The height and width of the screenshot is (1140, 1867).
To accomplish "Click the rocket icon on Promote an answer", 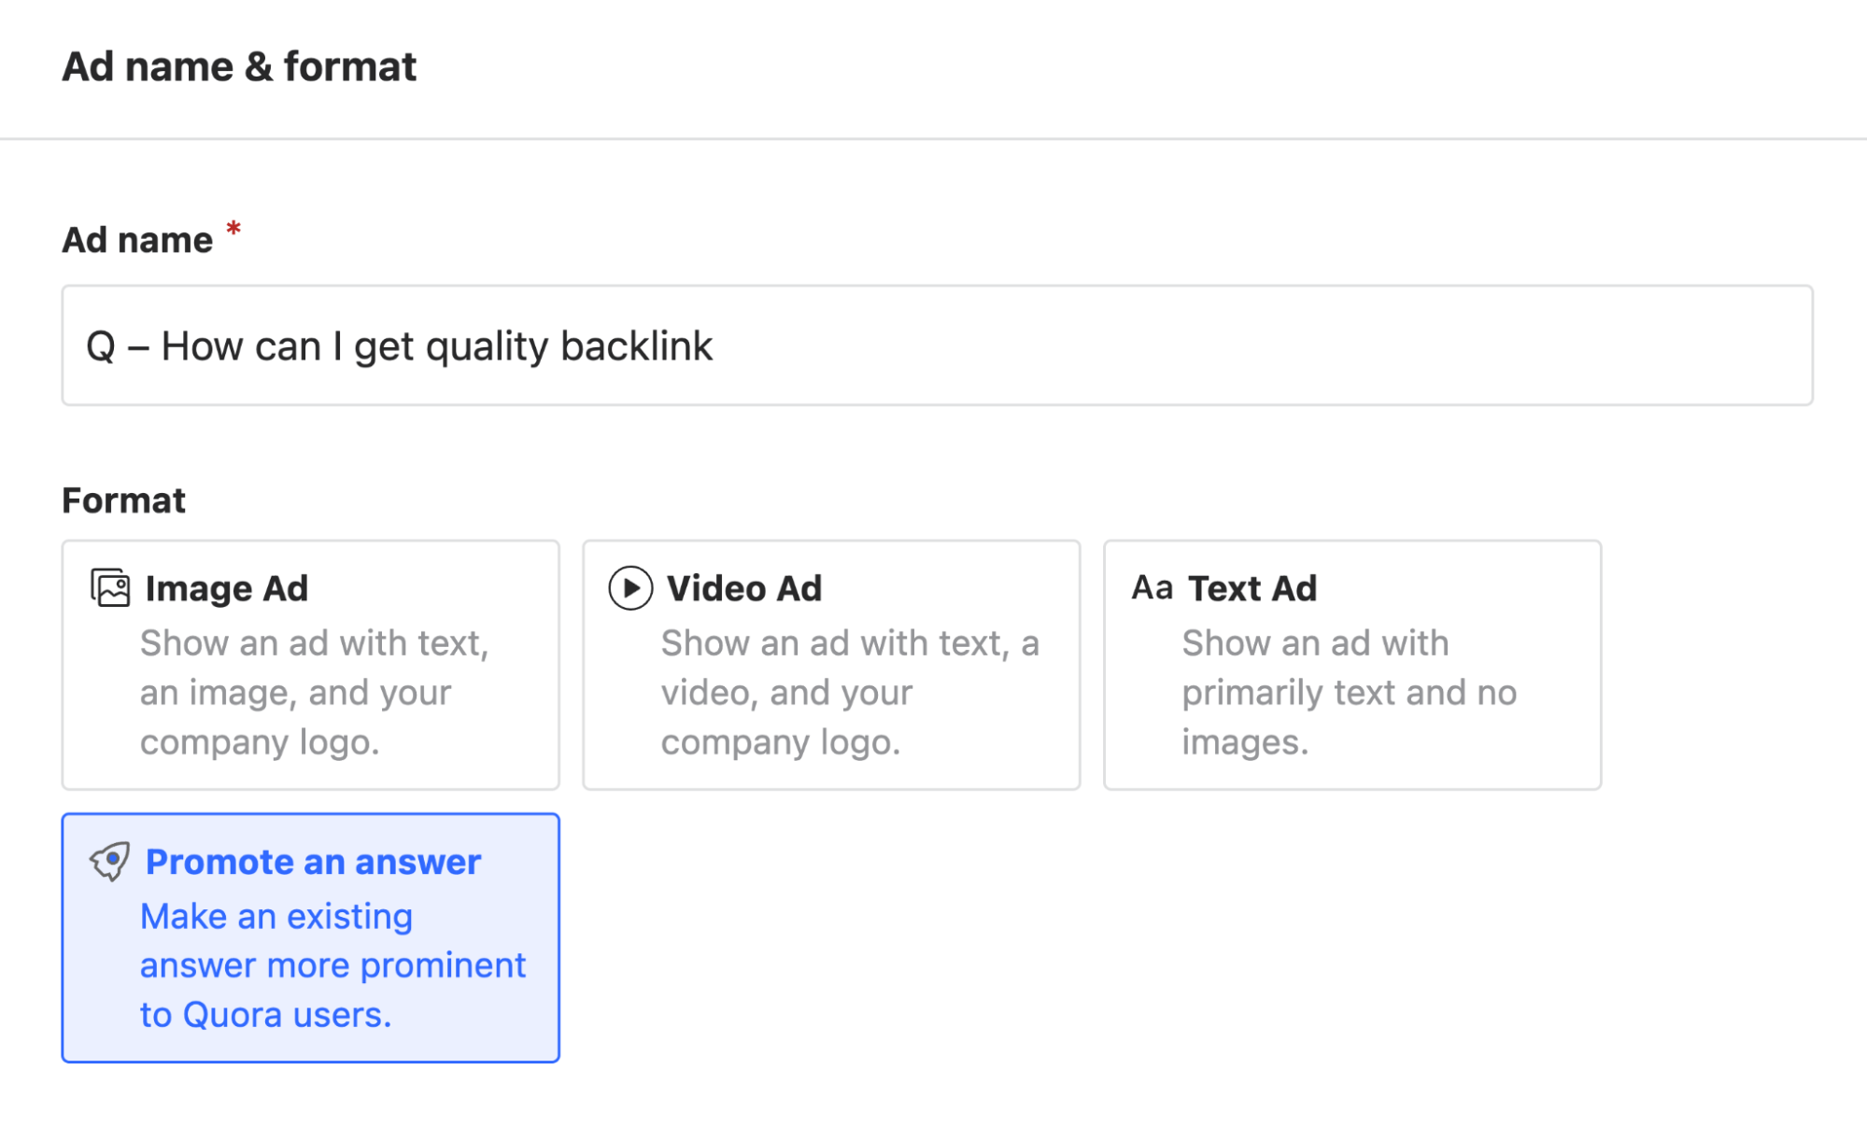I will (110, 862).
